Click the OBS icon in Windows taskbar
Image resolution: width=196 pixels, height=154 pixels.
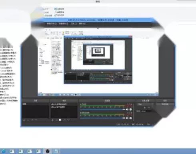coord(48,151)
